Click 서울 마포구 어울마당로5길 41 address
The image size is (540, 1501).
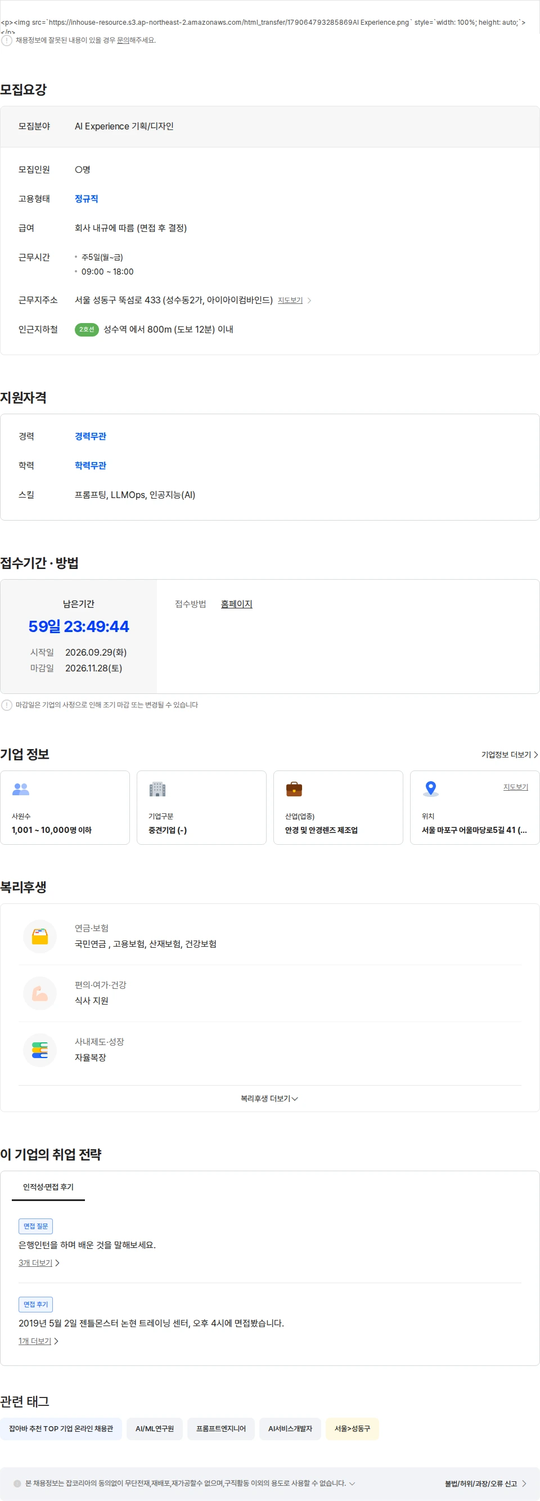tap(474, 830)
